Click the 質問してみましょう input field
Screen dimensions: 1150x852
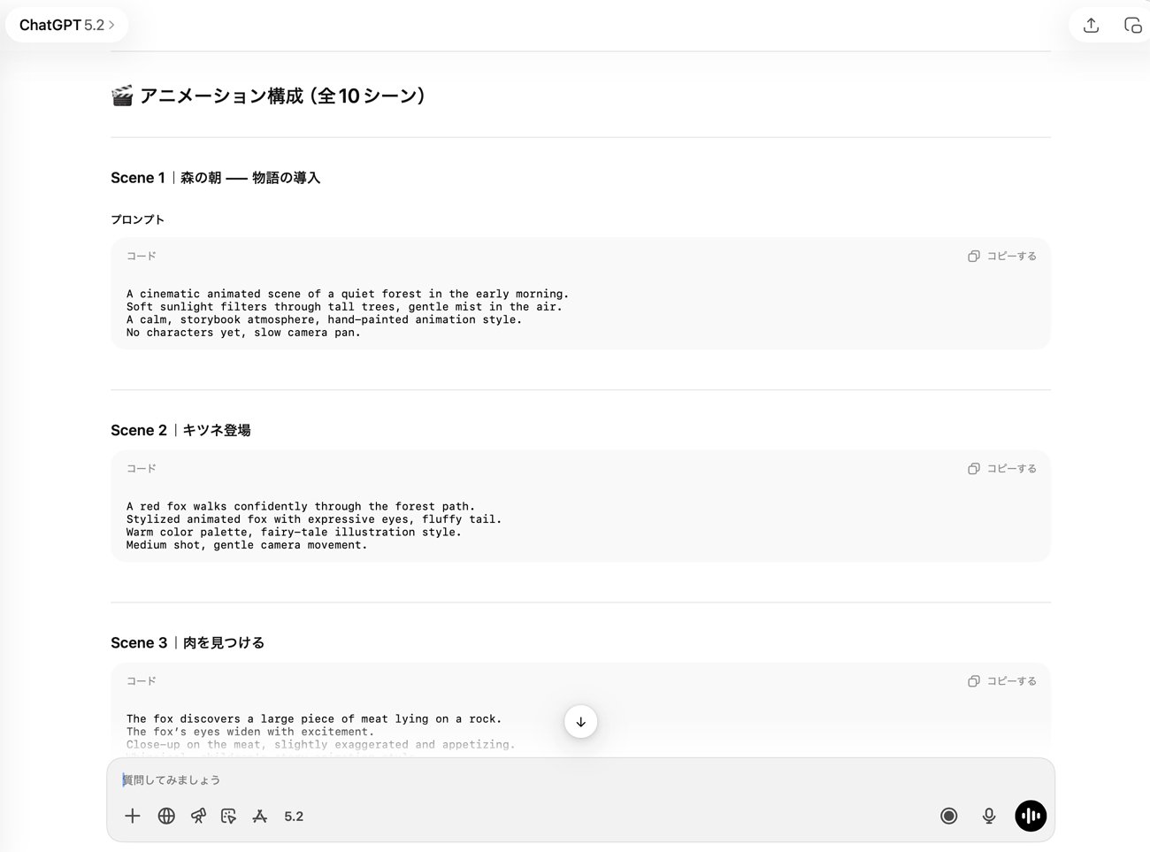pyautogui.click(x=354, y=779)
